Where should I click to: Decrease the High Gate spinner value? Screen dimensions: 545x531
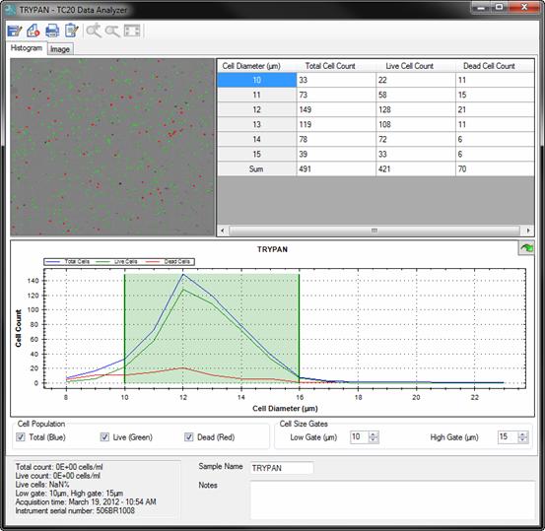522,440
